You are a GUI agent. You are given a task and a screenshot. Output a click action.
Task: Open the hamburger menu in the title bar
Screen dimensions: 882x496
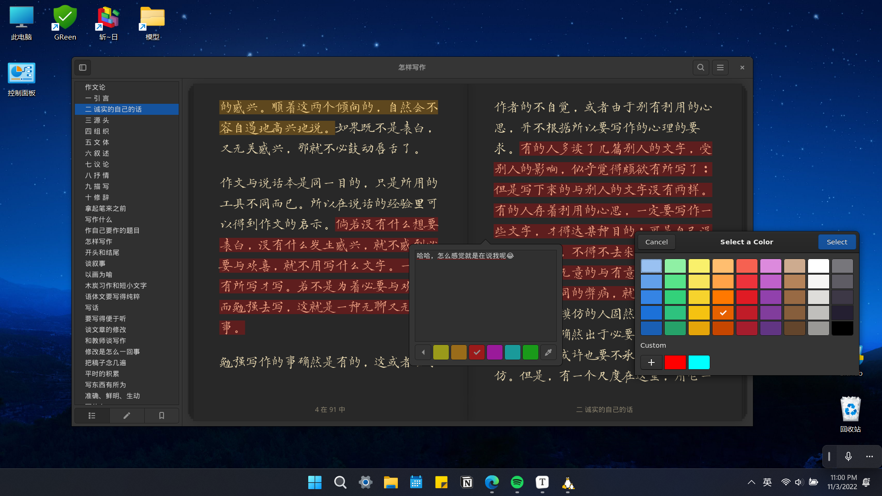(720, 67)
